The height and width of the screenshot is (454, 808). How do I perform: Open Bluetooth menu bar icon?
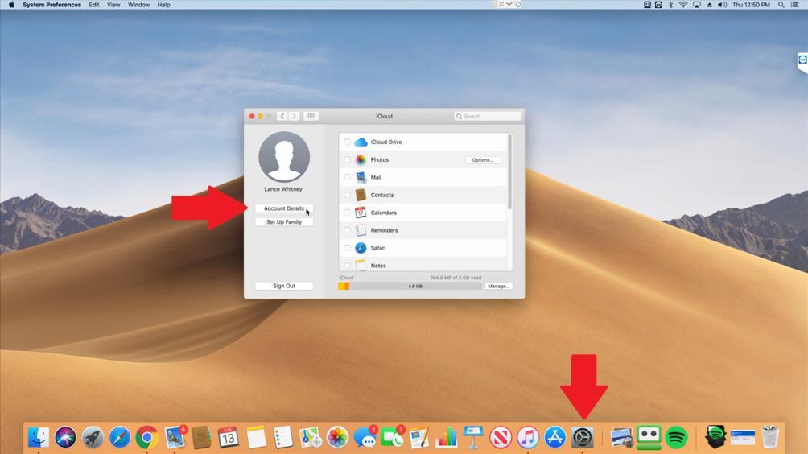coord(671,5)
